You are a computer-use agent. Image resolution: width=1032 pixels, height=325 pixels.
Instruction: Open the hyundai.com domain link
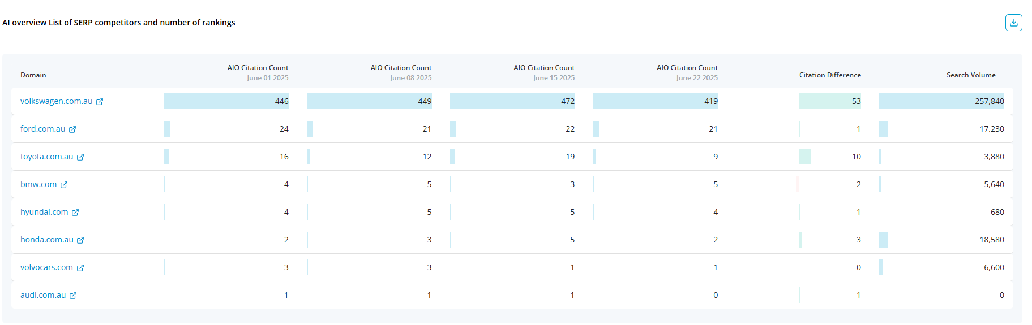click(x=44, y=212)
